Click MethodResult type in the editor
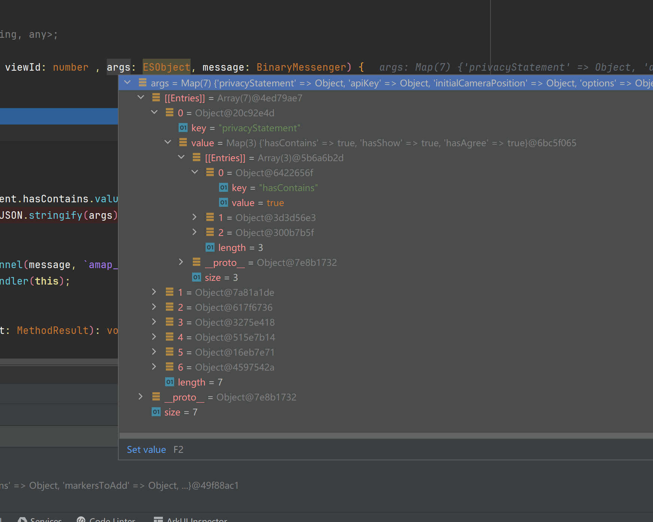653x522 pixels. (x=53, y=331)
